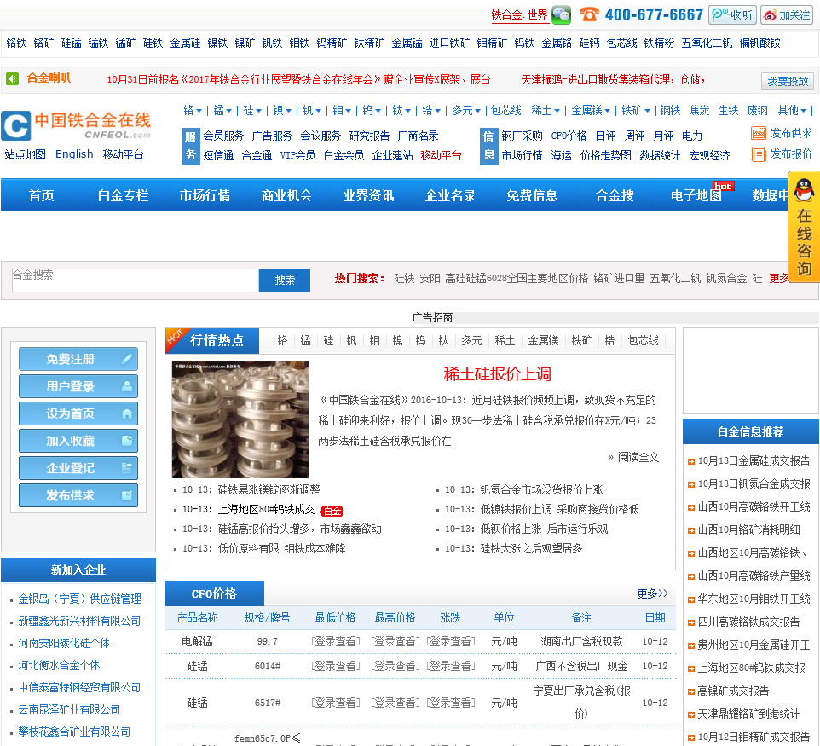820x746 pixels.
Task: Open 硅铁暴涨镁锭逐渐调整 news item
Action: 269,489
